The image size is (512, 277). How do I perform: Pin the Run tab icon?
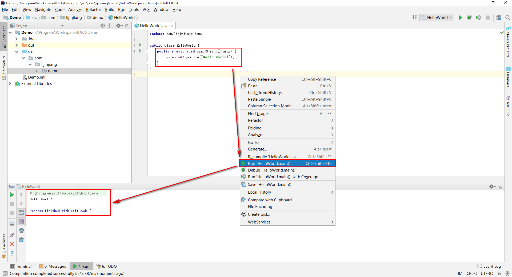point(12,235)
